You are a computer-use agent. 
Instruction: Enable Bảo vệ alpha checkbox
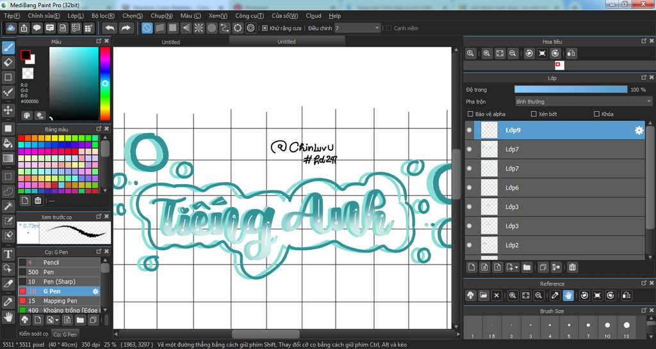point(470,114)
